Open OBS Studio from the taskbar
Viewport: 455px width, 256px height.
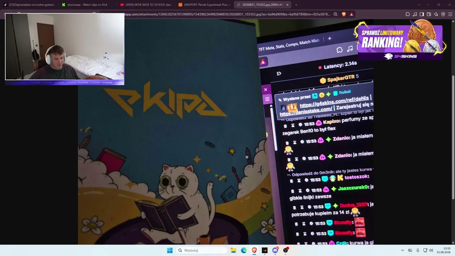285,250
